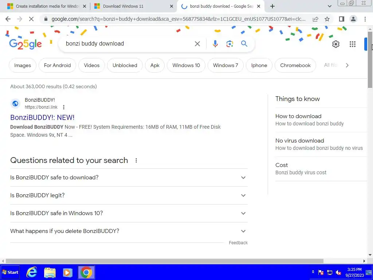Open the BonziBUDDY!: NEW! result link
The height and width of the screenshot is (280, 373).
point(42,117)
